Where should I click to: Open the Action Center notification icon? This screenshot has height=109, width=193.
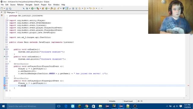point(181,106)
